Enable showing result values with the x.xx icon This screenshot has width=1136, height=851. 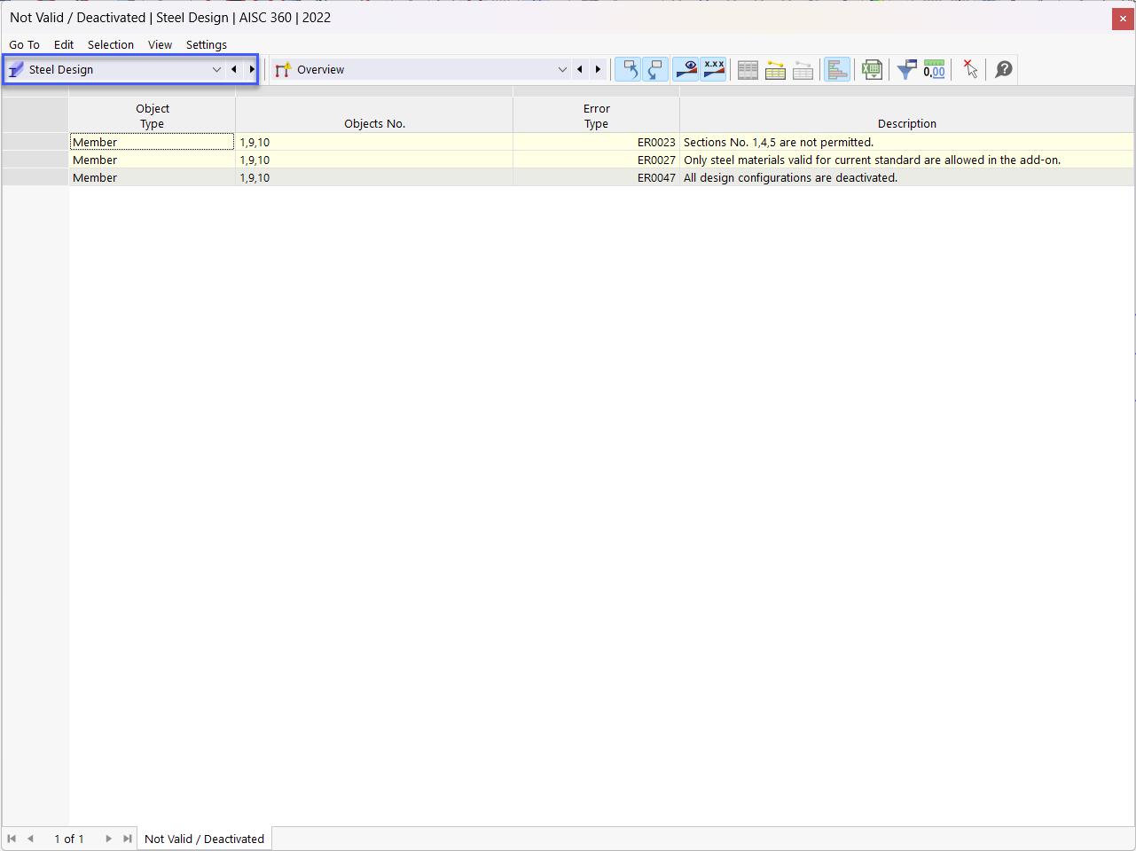click(x=714, y=68)
